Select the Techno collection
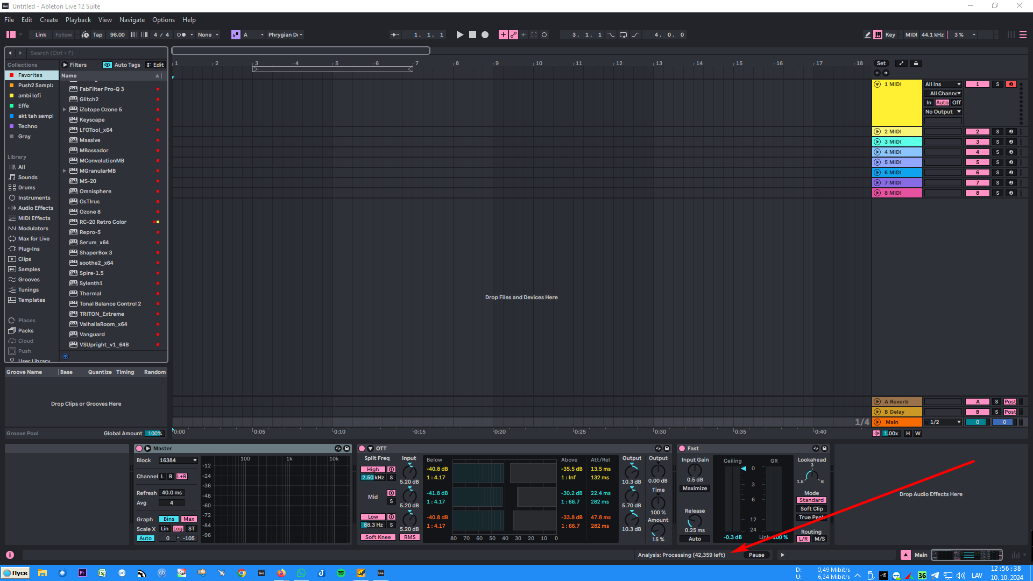Image resolution: width=1033 pixels, height=581 pixels. click(x=32, y=126)
